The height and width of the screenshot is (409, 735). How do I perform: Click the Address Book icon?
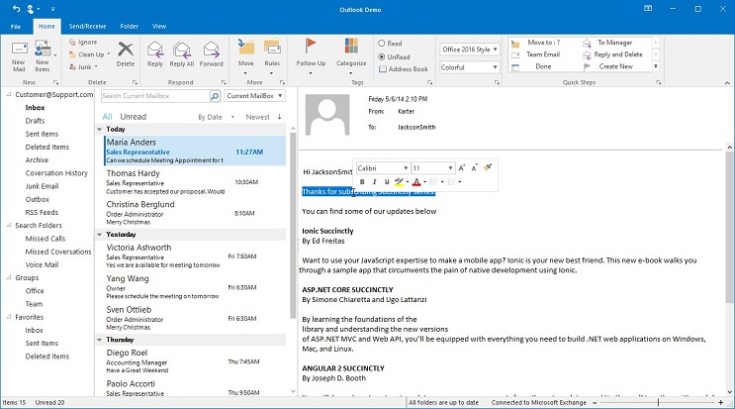coord(383,69)
